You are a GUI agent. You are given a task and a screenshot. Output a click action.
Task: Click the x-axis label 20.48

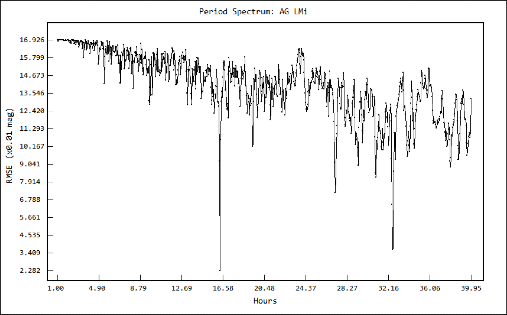(264, 288)
